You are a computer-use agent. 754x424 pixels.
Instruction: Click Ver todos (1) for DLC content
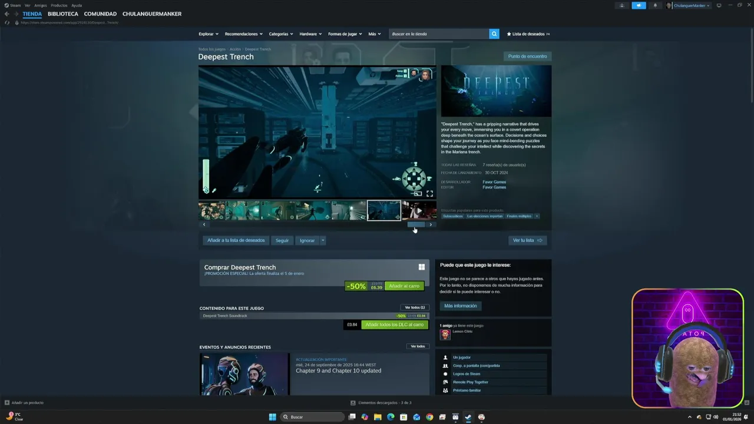click(415, 307)
